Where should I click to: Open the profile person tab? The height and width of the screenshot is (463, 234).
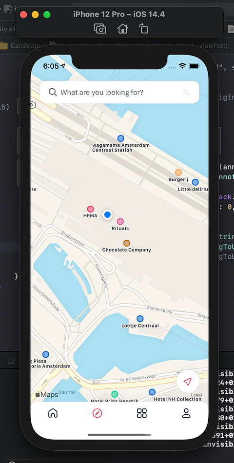[x=186, y=413]
